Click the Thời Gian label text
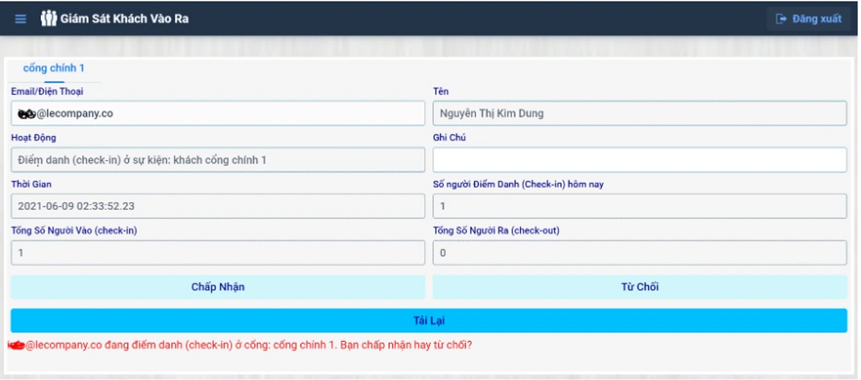Viewport: 861px width, 380px height. 31,184
